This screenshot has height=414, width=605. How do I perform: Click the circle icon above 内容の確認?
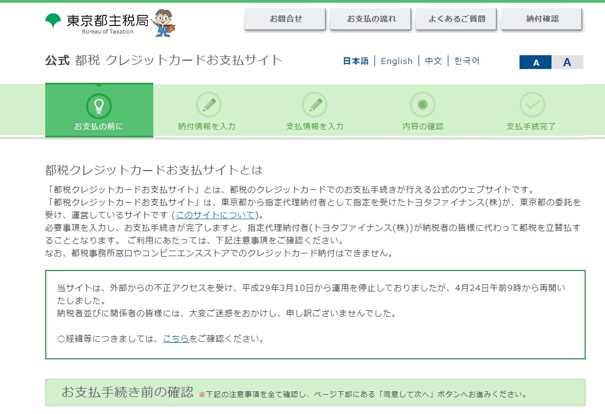tap(422, 105)
